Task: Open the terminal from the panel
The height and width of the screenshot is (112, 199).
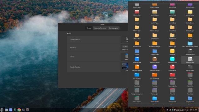Action: click(x=23, y=110)
